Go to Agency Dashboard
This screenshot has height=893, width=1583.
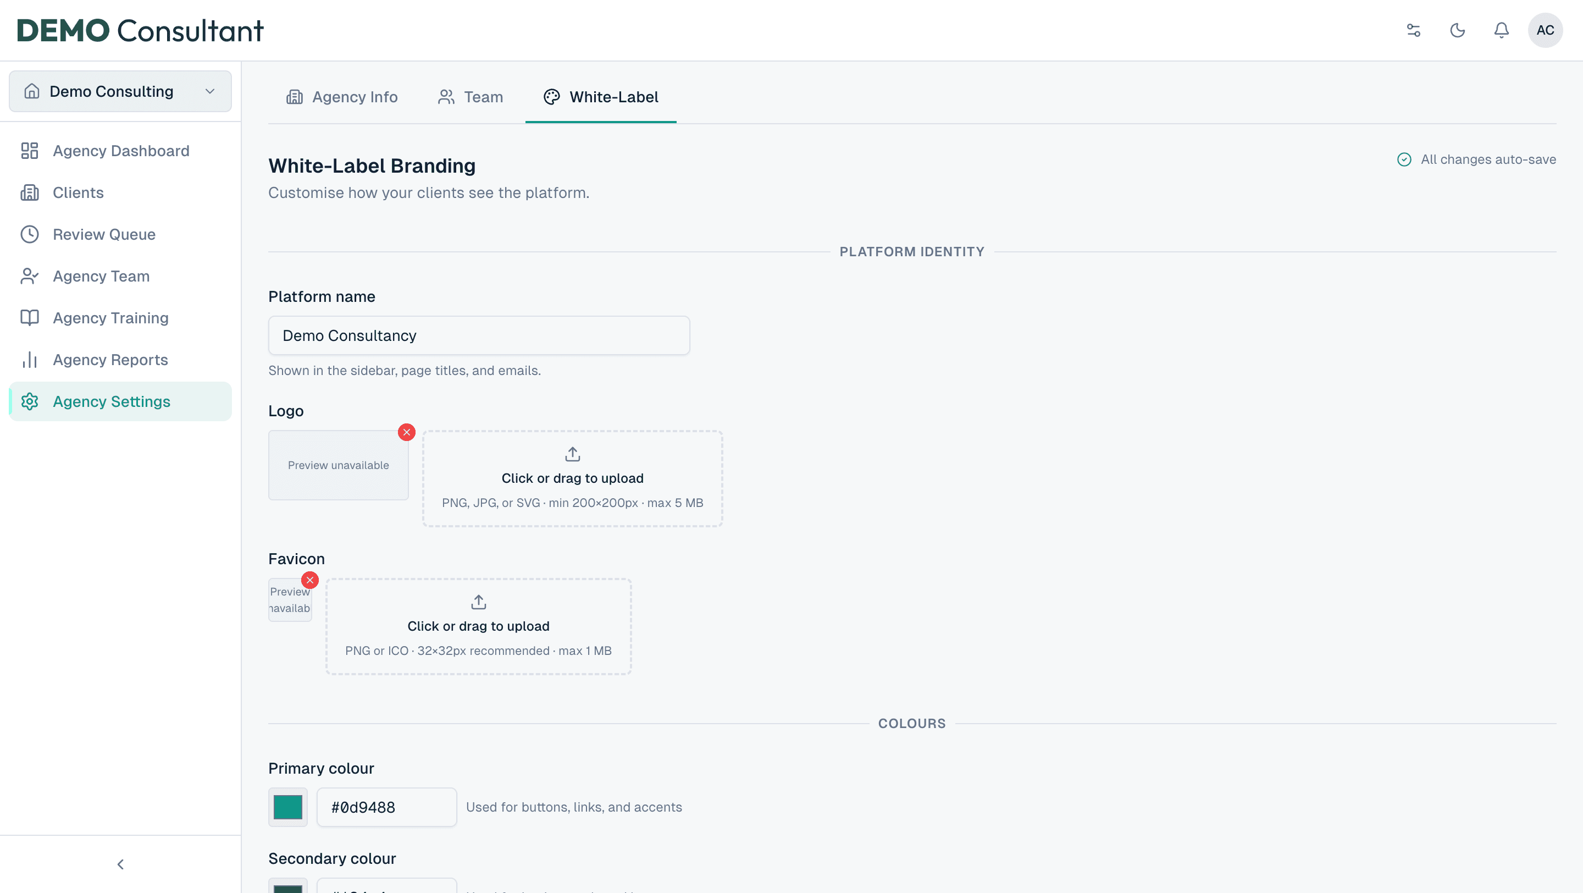(x=120, y=151)
